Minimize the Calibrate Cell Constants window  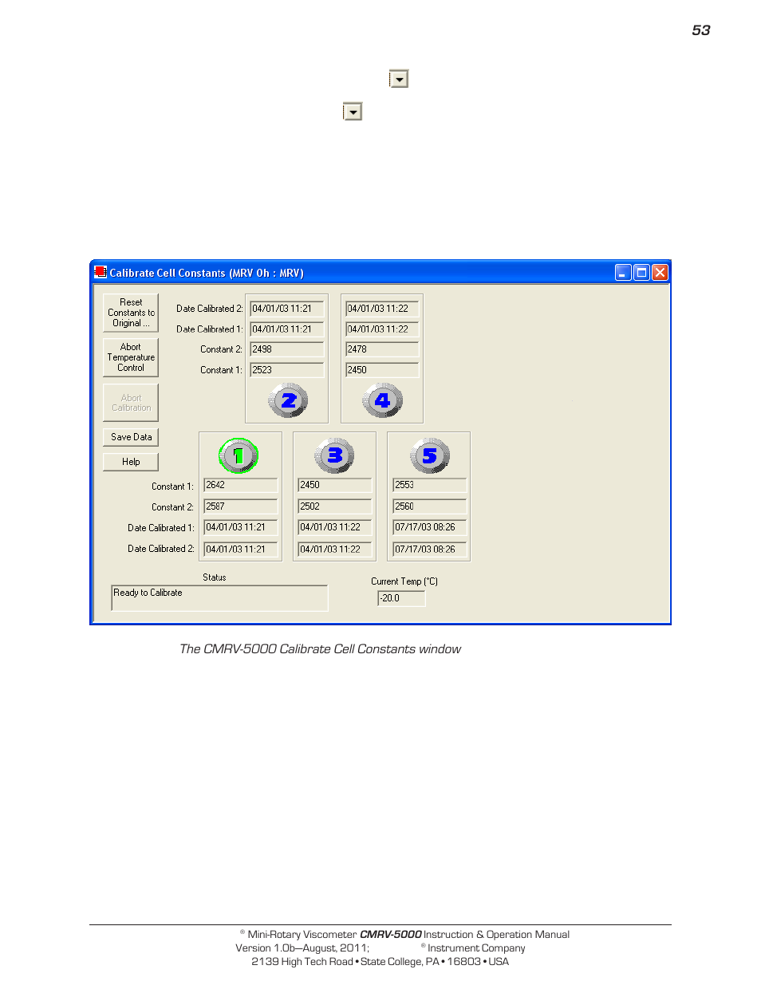(624, 273)
